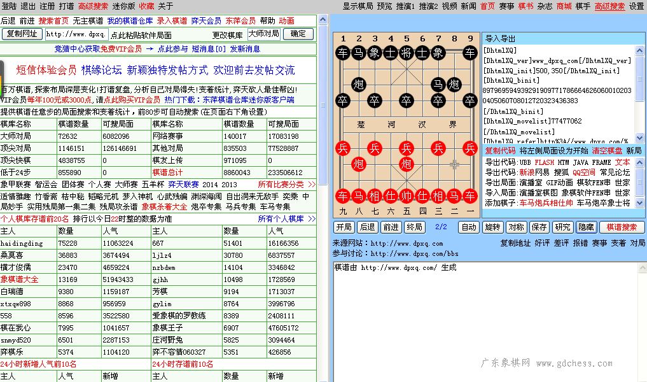Select the red horse 马 in column 二
Screen dimensions: 647x382
point(454,196)
